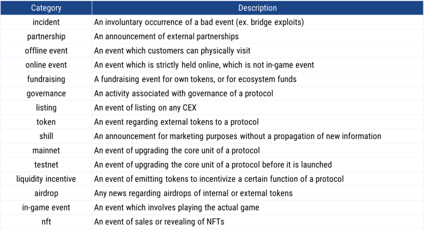Screen dimensions: 424x232
Task: Click the testnet category cell
Action: tap(46, 165)
